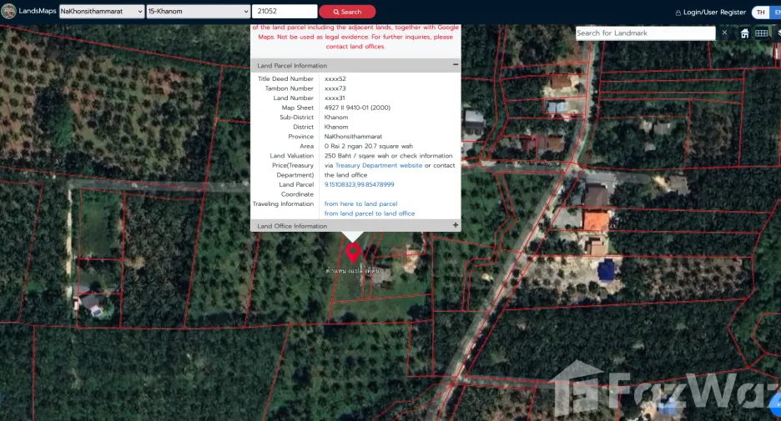Click the home icon on map toolbar
Image resolution: width=781 pixels, height=421 pixels.
pos(744,33)
